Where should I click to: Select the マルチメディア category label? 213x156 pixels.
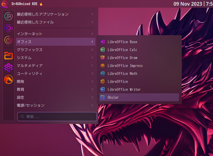[x=30, y=66]
